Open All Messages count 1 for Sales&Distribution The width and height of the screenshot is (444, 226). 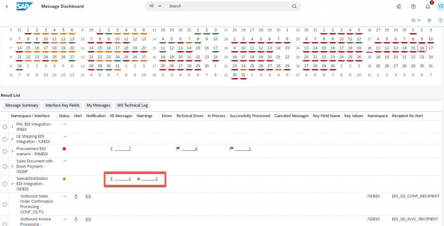[x=123, y=179]
